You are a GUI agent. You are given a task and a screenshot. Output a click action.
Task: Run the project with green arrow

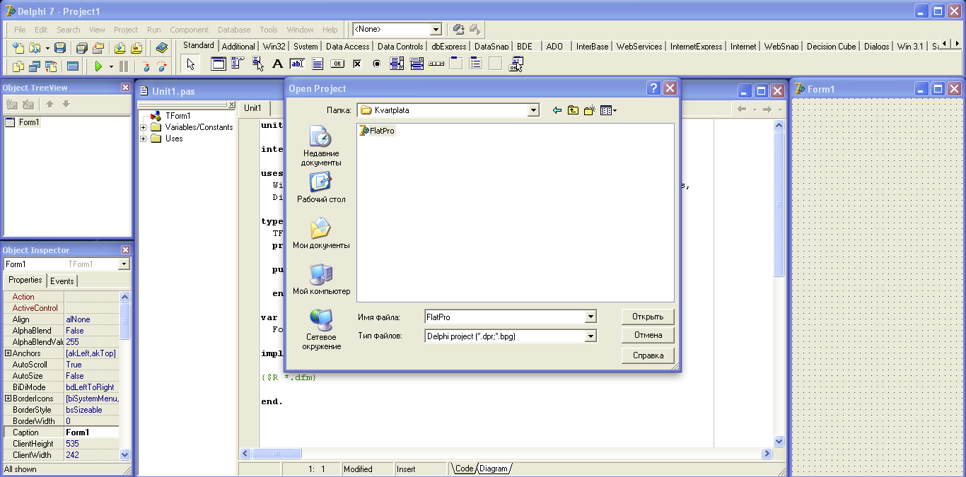98,66
